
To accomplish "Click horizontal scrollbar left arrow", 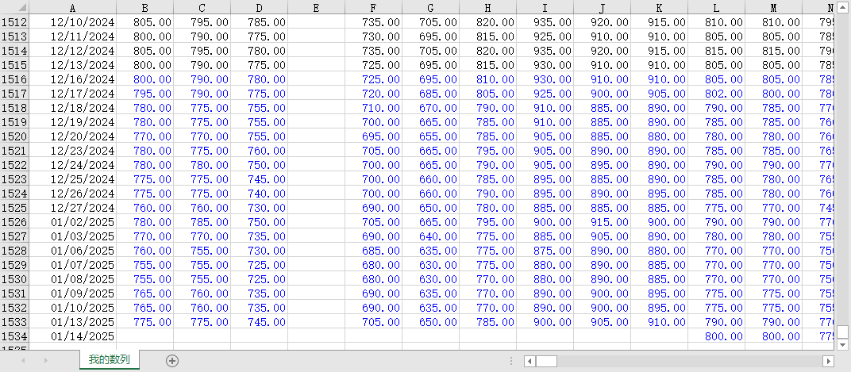I will (529, 361).
